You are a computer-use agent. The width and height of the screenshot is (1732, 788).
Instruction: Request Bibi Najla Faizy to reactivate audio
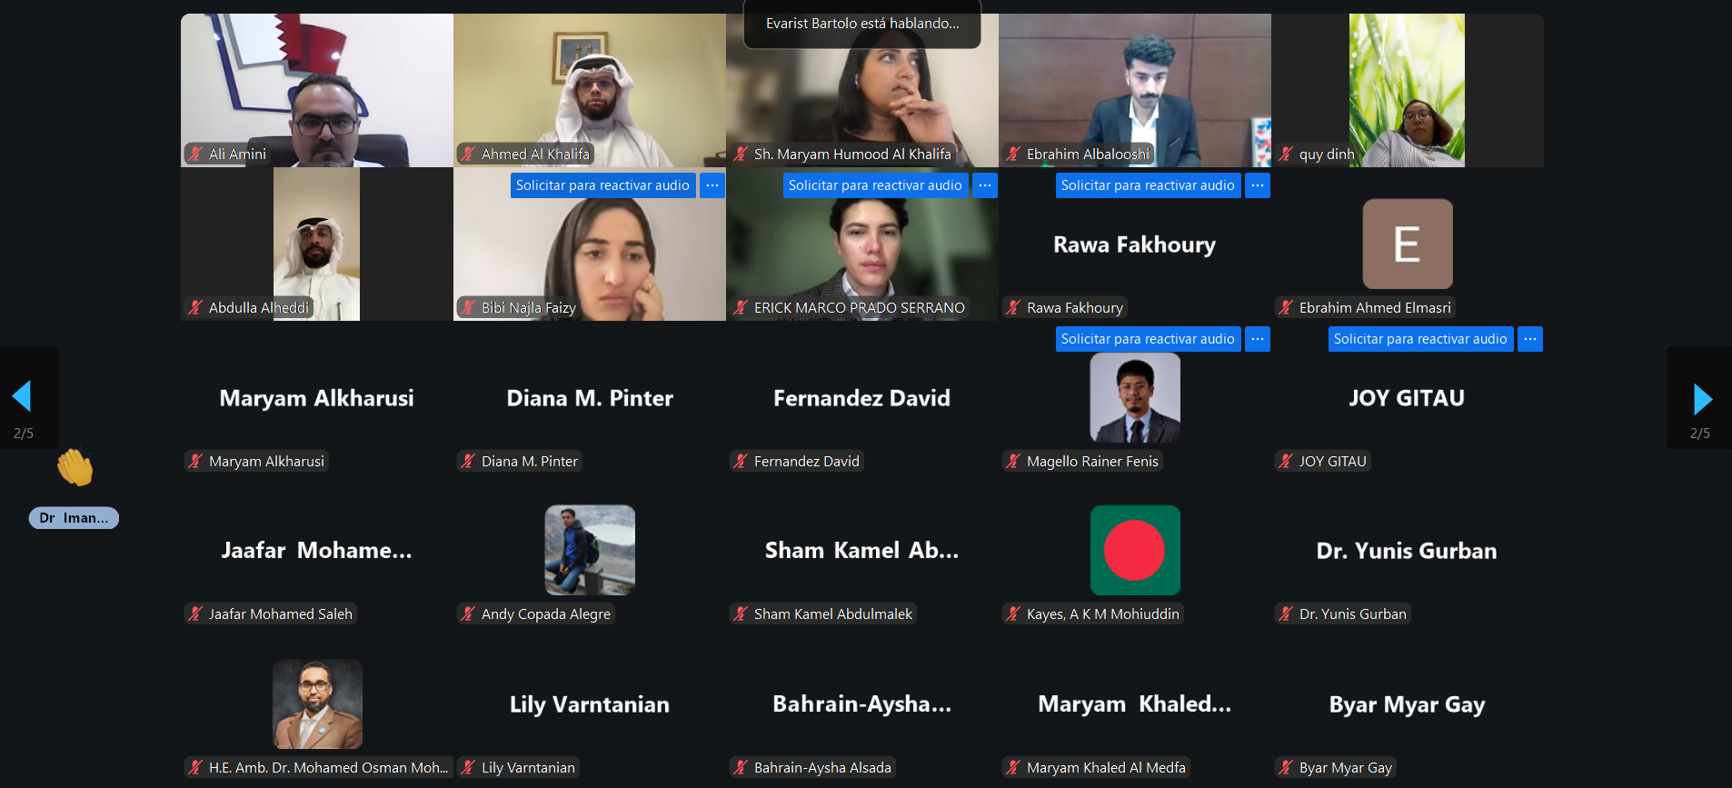tap(602, 185)
